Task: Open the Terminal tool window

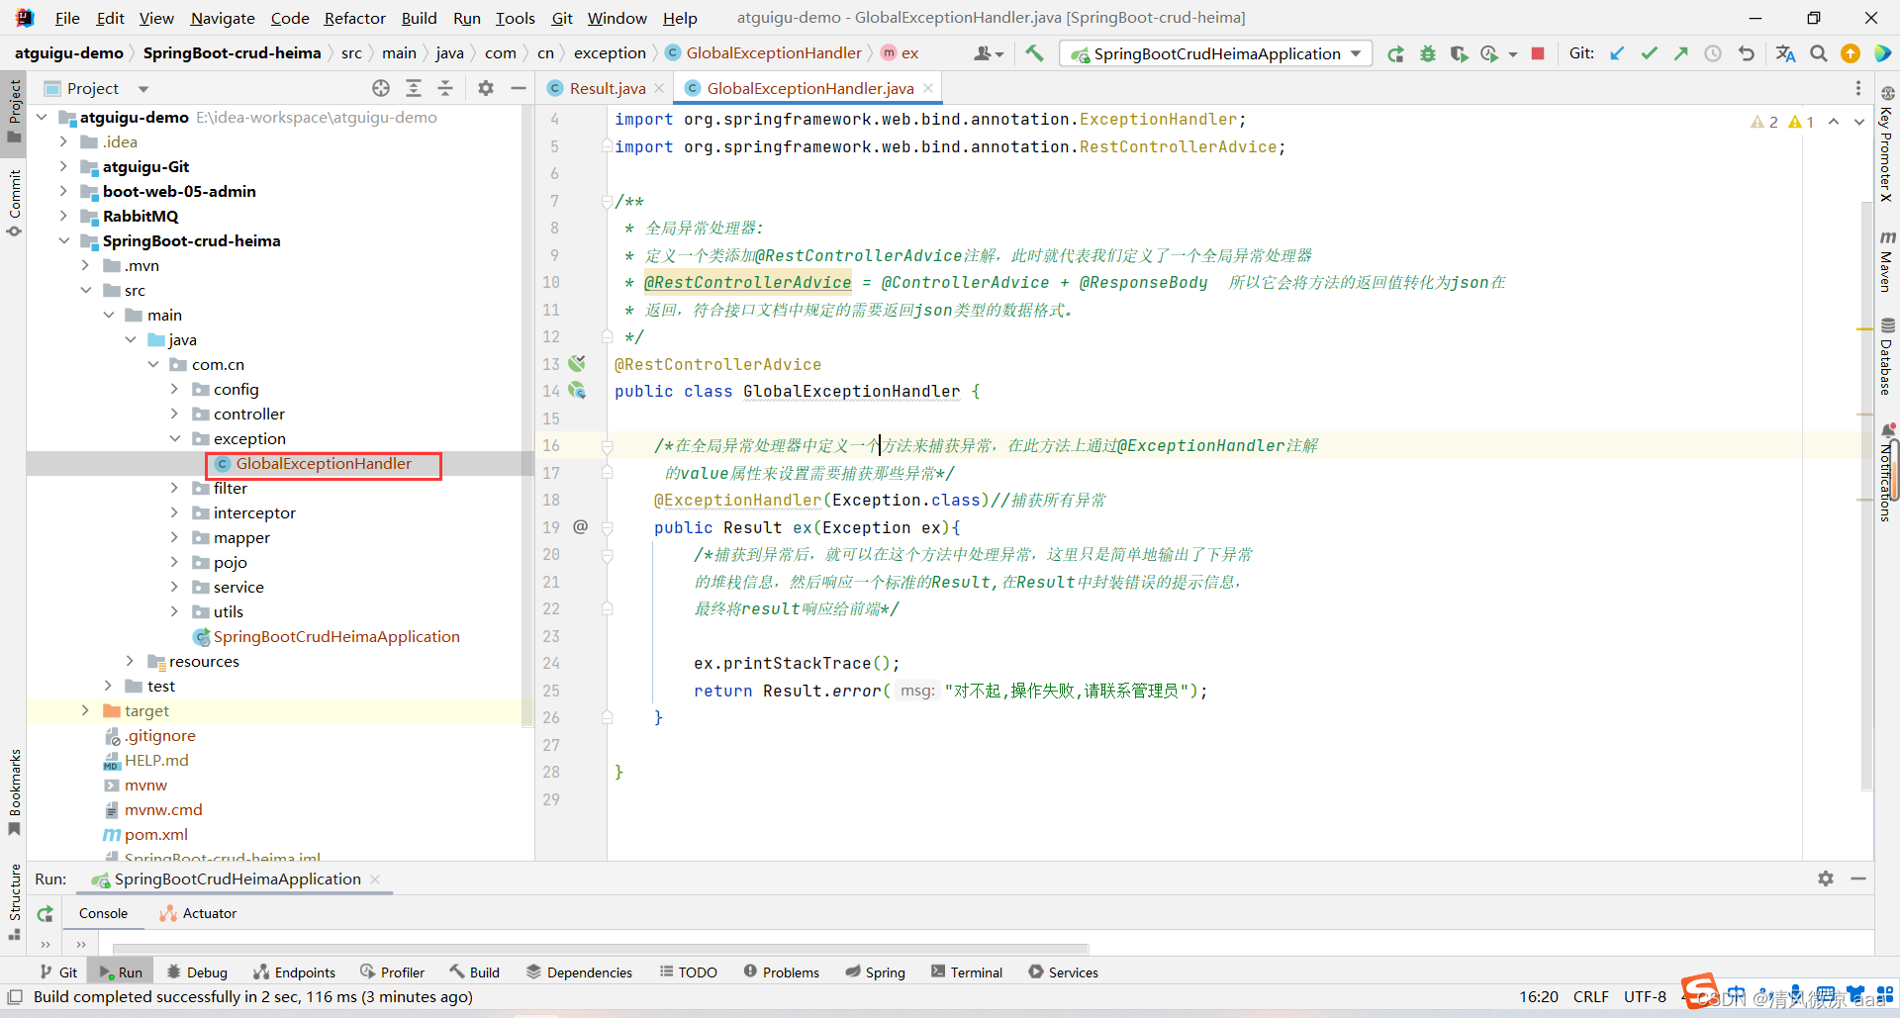Action: [x=967, y=972]
